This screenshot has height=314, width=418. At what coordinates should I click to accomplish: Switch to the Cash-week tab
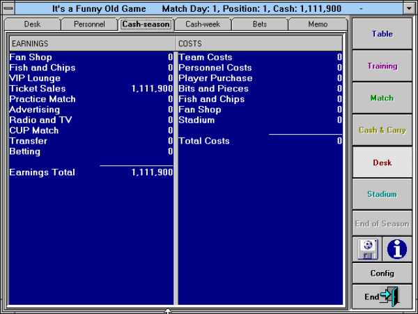[202, 24]
